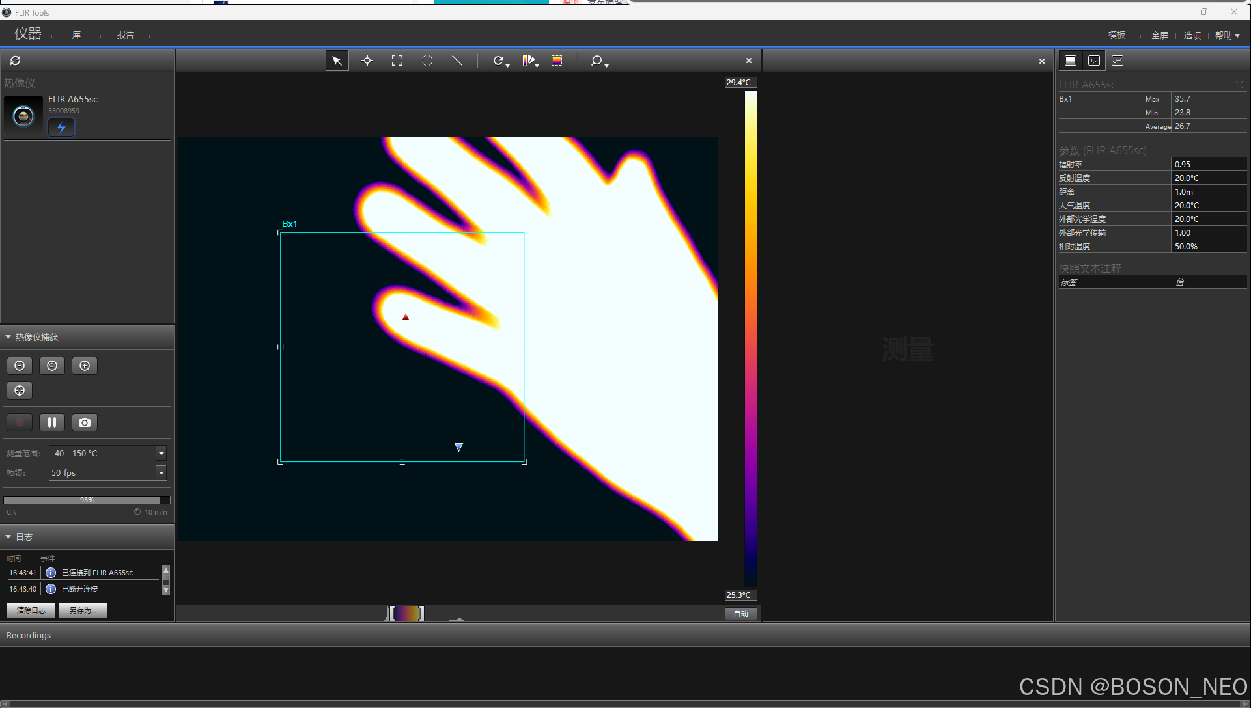Open the 报告 report tab

[x=126, y=35]
